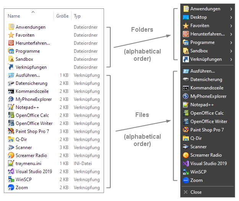The height and width of the screenshot is (201, 239).
Task: Click the Herunterfahren power icon in file list
Action: click(x=11, y=43)
